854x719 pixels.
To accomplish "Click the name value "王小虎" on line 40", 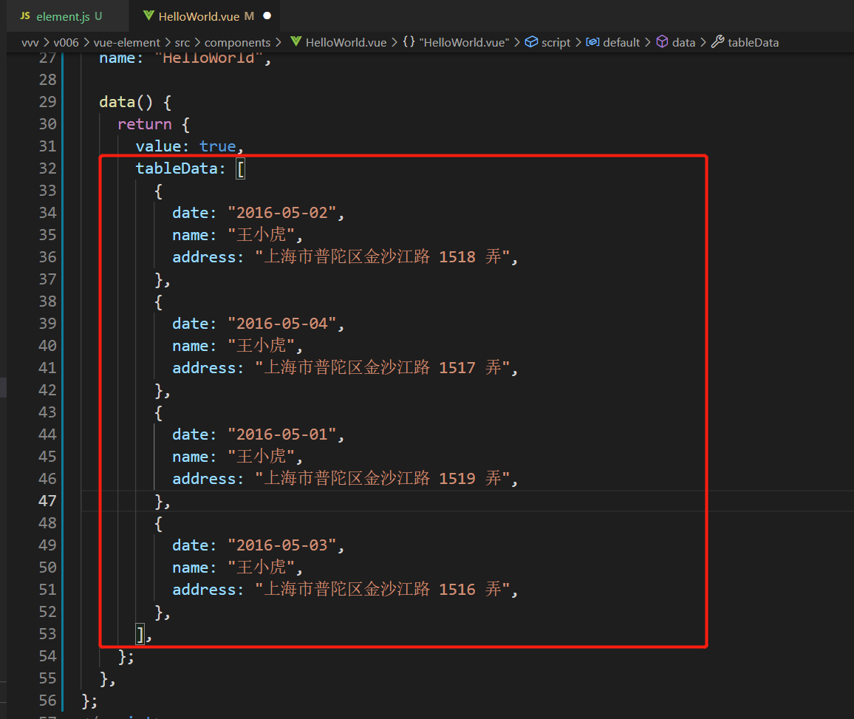I will point(262,345).
